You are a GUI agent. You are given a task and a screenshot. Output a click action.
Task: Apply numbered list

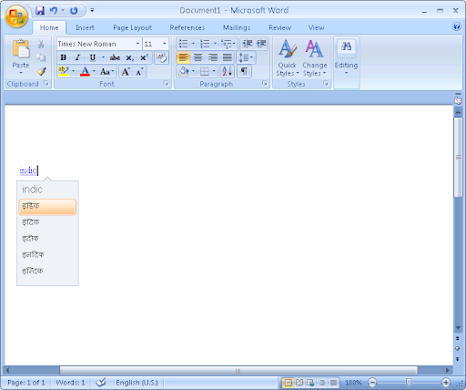(x=205, y=44)
